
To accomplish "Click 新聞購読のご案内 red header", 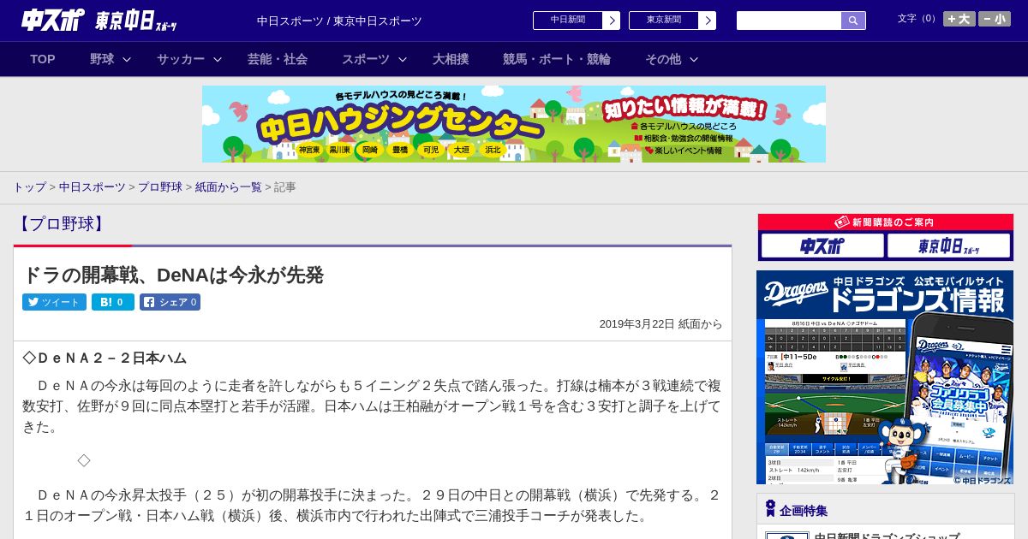I will [x=886, y=222].
